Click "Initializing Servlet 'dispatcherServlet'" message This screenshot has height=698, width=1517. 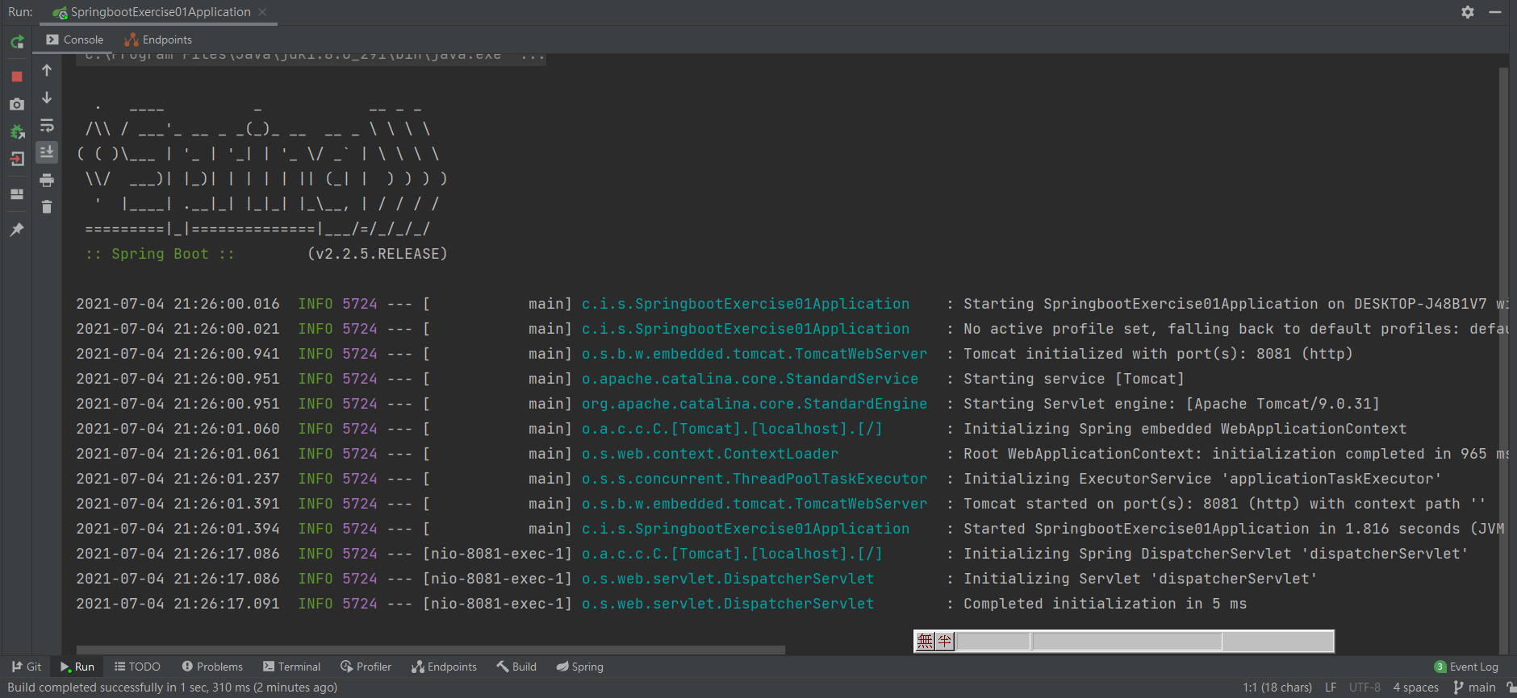click(1140, 579)
